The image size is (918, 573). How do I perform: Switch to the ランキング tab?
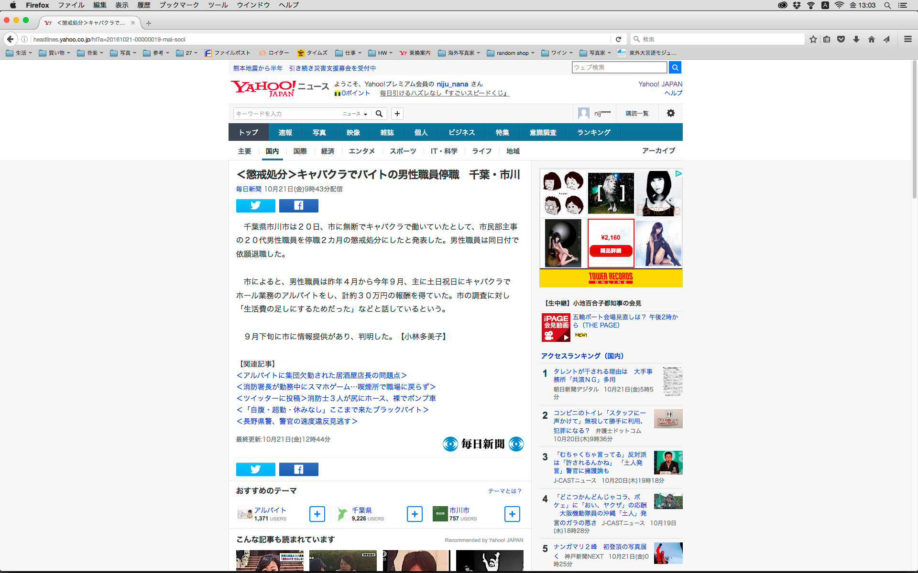coord(593,132)
